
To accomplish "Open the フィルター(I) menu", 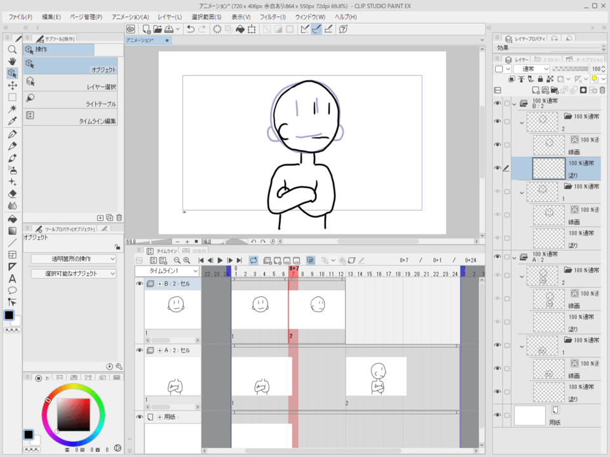I will click(273, 17).
